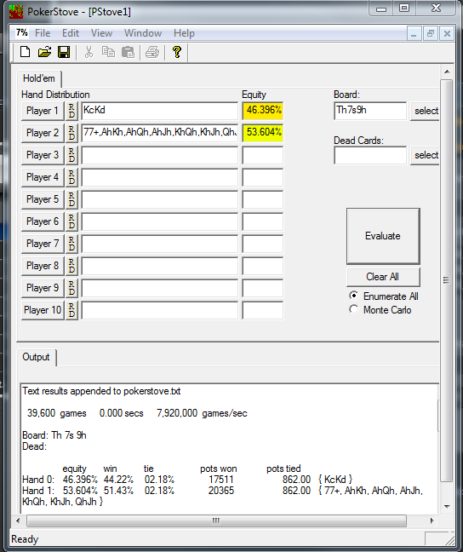Viewport: 463px width, 552px height.
Task: Click the RD button beside Player 7
Action: coord(71,244)
